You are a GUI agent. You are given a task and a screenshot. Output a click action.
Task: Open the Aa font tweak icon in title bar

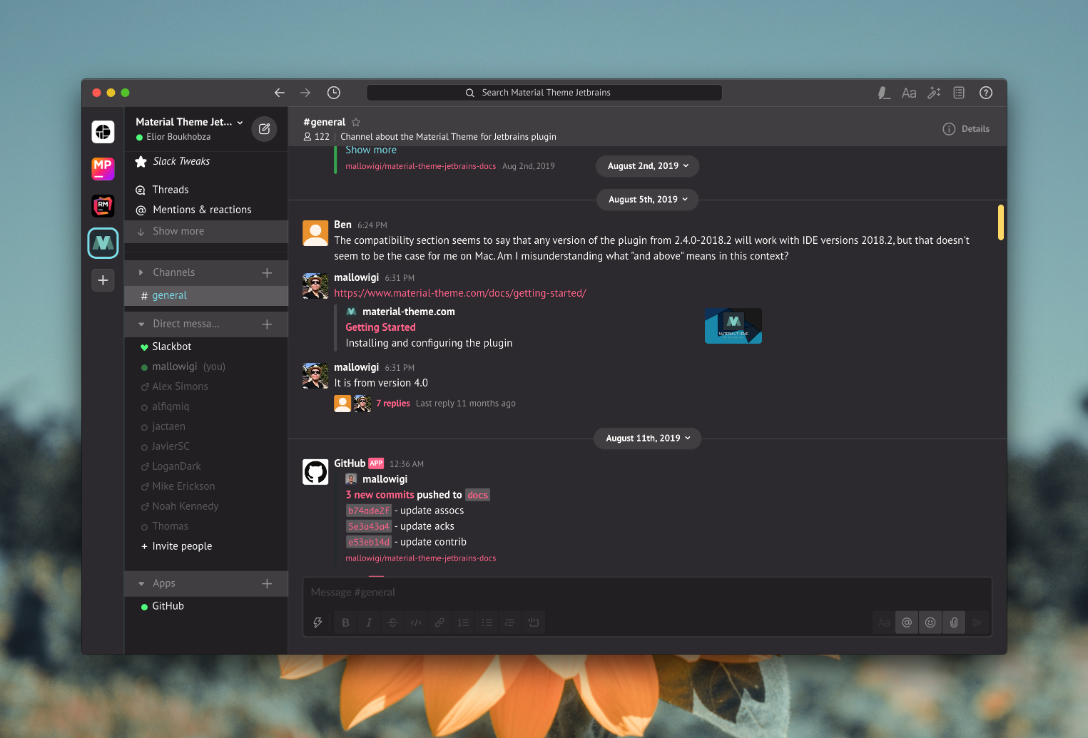click(x=909, y=93)
